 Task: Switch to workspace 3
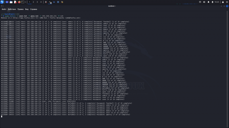(37, 2)
